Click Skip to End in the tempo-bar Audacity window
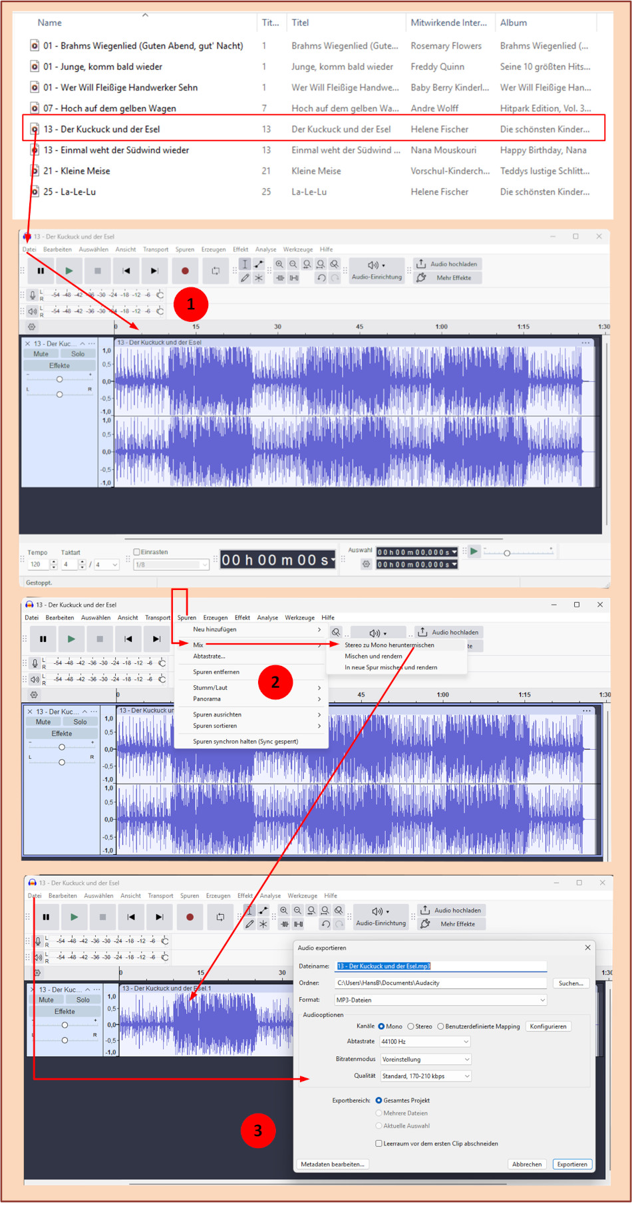This screenshot has height=1218, width=632. (154, 271)
